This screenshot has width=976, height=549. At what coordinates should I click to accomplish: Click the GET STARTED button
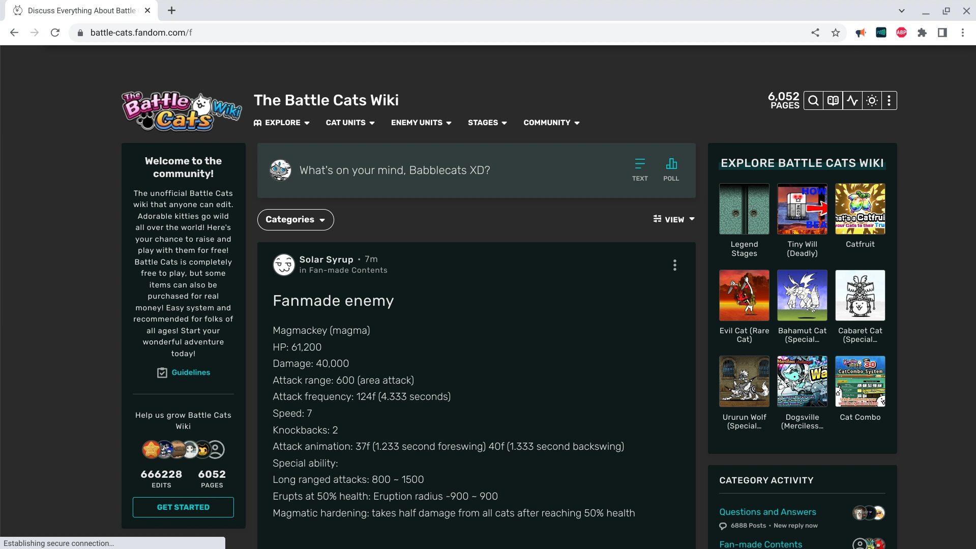pyautogui.click(x=183, y=507)
